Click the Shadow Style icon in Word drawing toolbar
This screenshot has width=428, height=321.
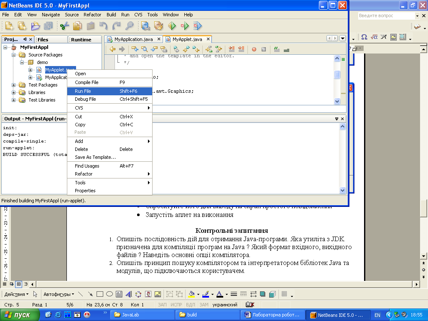[x=262, y=294]
